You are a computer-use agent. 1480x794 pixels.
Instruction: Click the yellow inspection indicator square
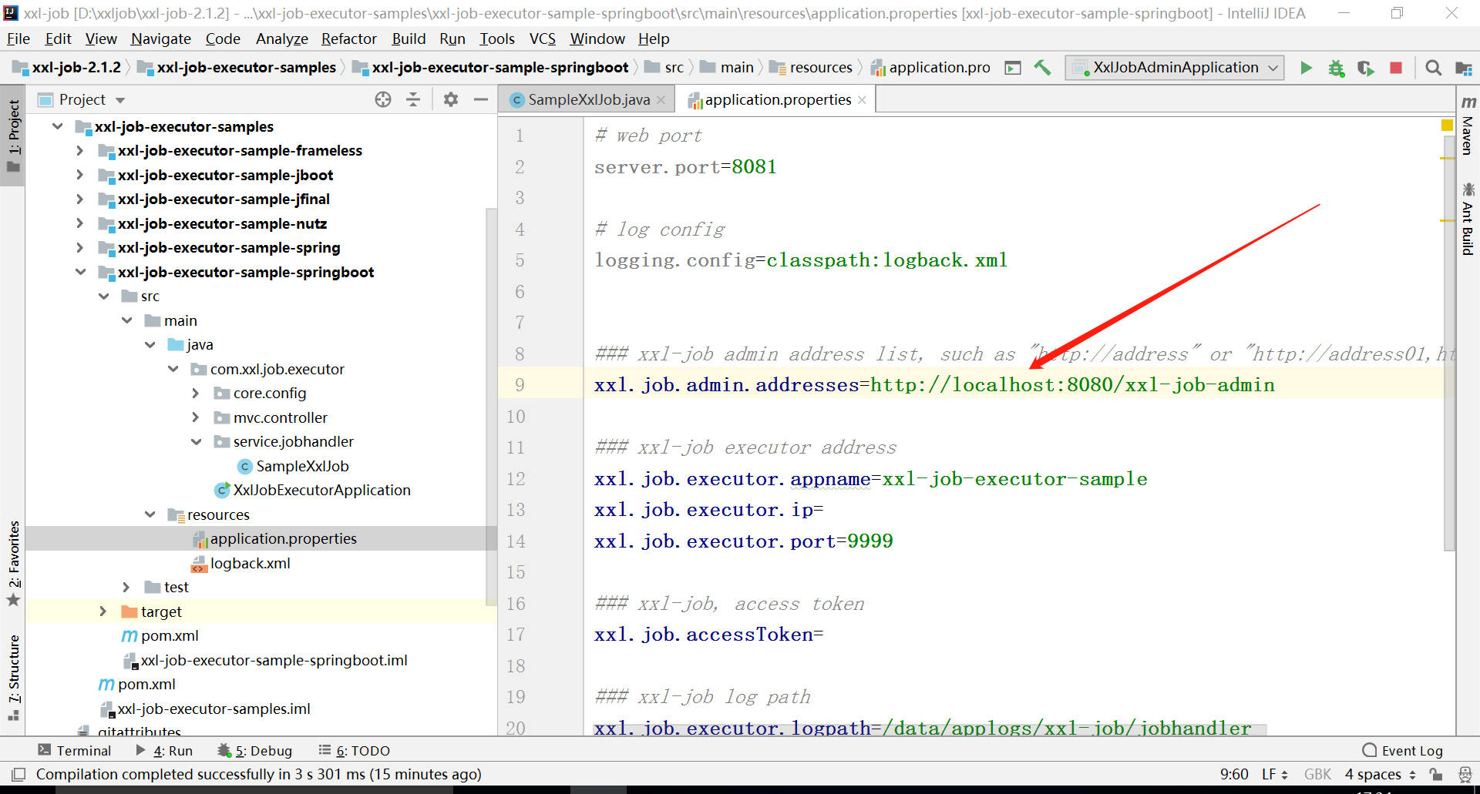[x=1447, y=126]
